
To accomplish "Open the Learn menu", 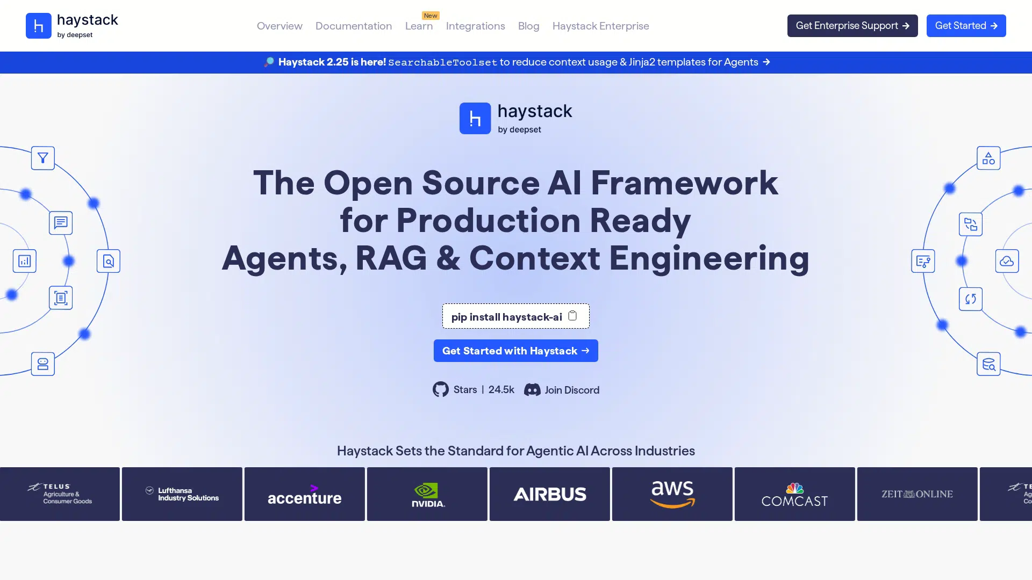I will (419, 26).
